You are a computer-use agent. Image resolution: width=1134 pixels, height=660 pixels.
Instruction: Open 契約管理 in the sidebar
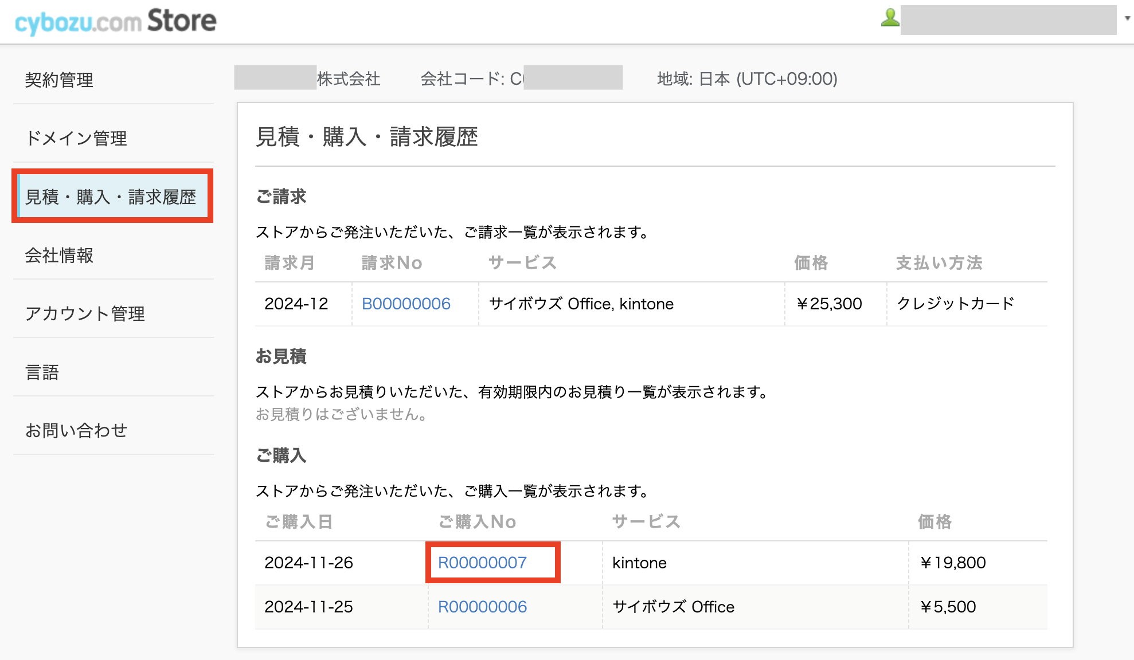point(59,80)
